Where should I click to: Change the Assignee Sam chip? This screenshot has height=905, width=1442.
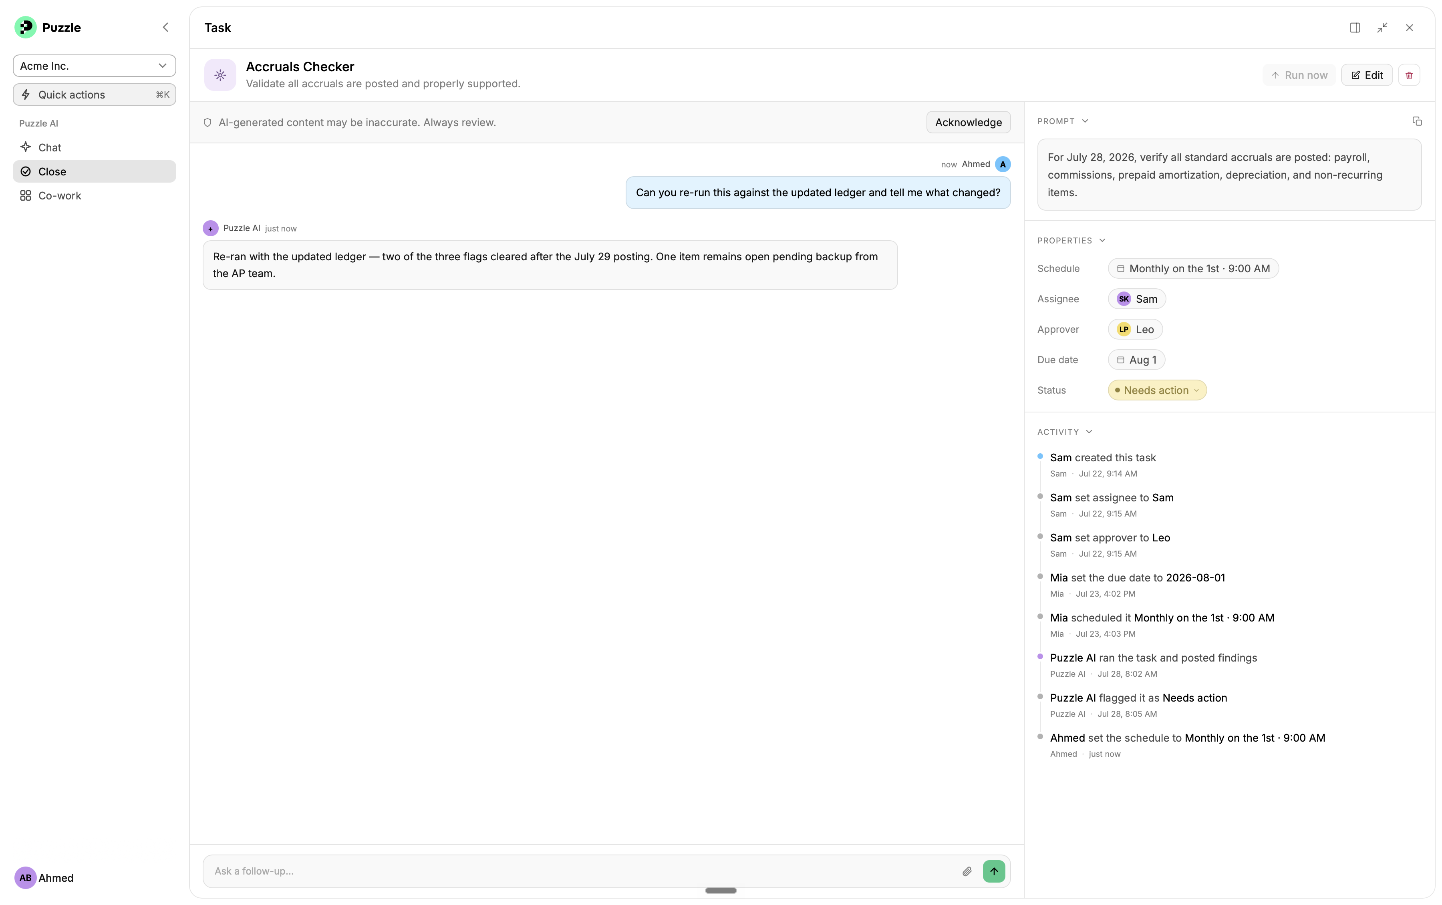[x=1137, y=299]
